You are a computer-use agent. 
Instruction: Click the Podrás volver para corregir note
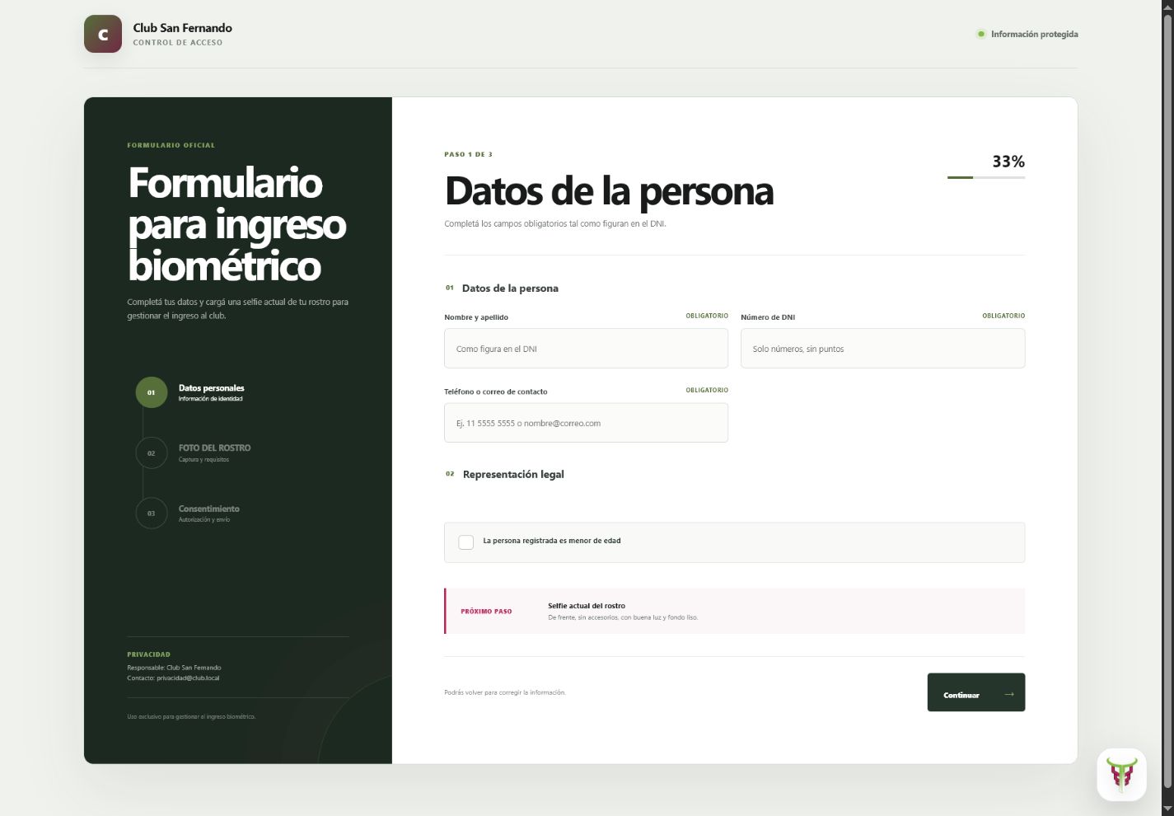(505, 692)
